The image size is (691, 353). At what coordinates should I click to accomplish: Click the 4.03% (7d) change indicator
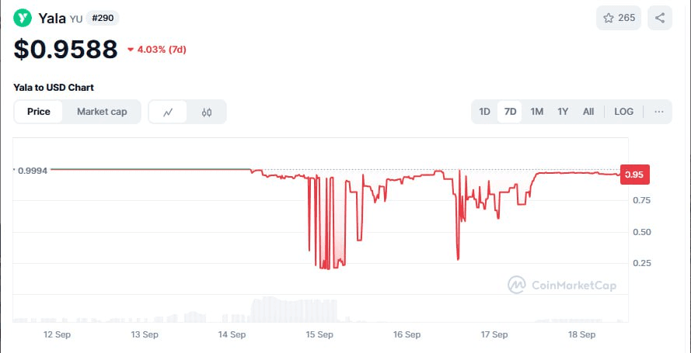point(157,50)
